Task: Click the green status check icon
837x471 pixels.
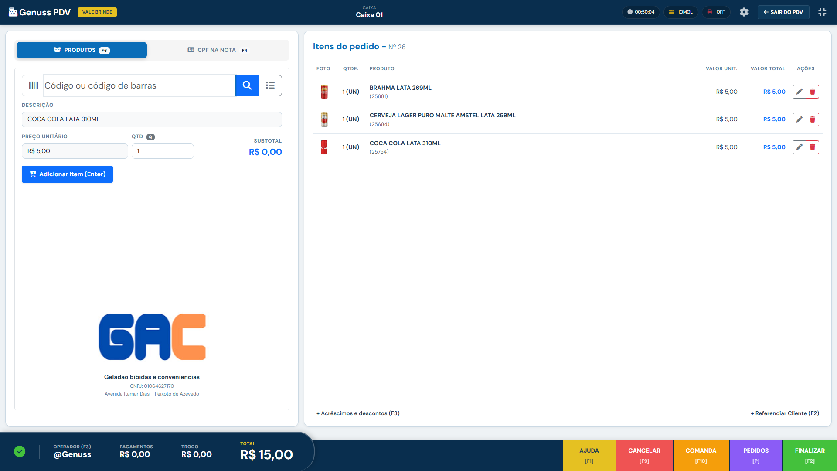Action: point(20,451)
